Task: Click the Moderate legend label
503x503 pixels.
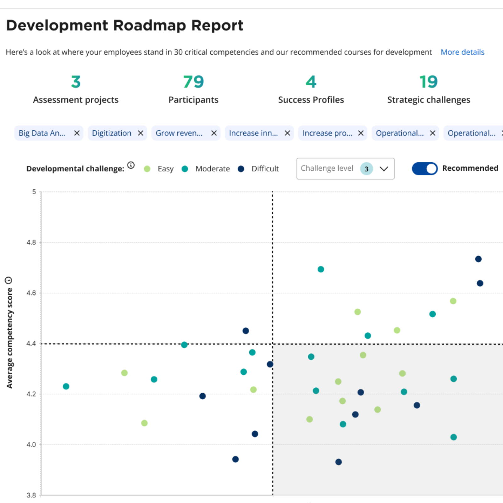Action: 213,169
